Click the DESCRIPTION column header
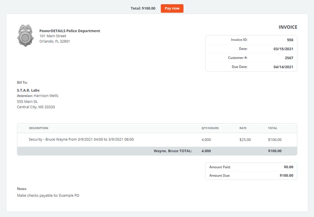 (x=38, y=128)
